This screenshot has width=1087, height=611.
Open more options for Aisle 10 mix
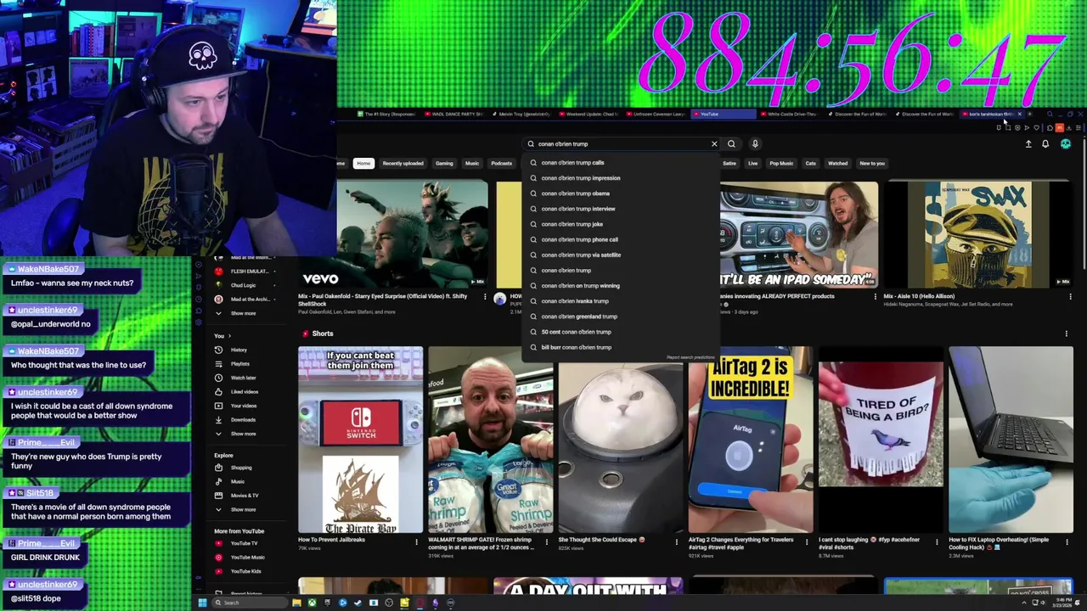pos(1070,297)
